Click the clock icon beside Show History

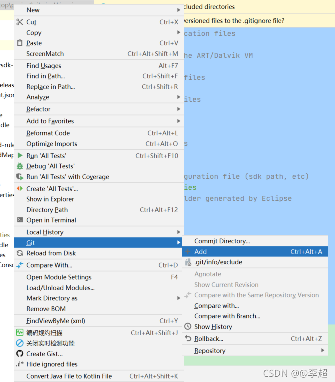188,326
